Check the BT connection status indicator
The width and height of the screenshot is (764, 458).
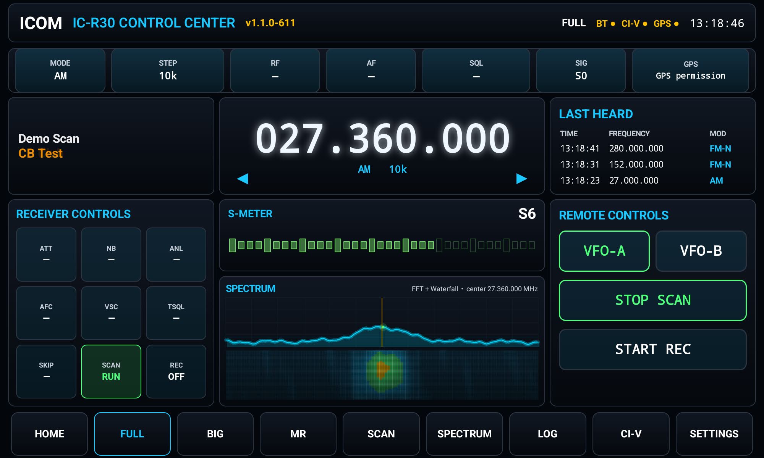(605, 24)
